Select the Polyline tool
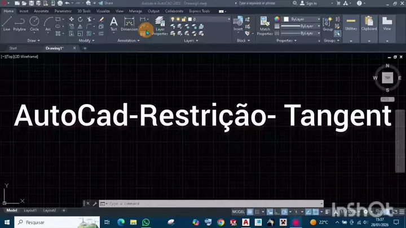This screenshot has width=406, height=228. click(20, 23)
